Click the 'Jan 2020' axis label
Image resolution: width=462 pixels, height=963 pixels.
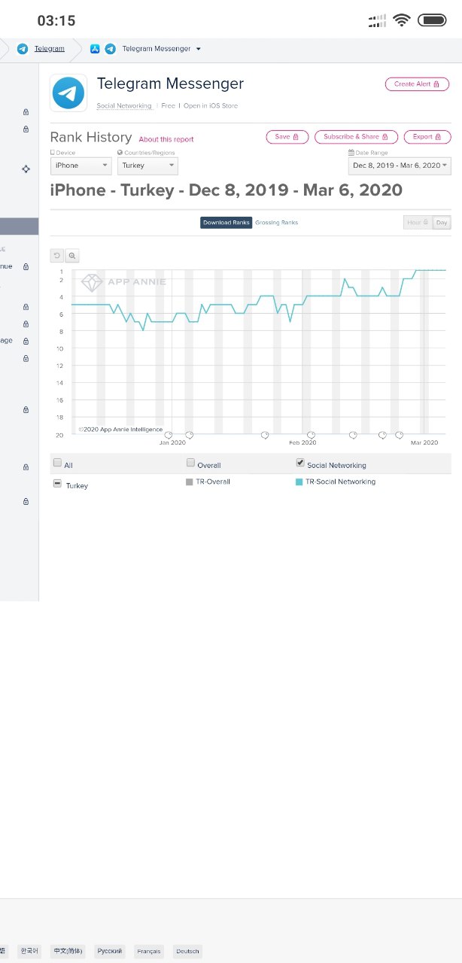[172, 442]
